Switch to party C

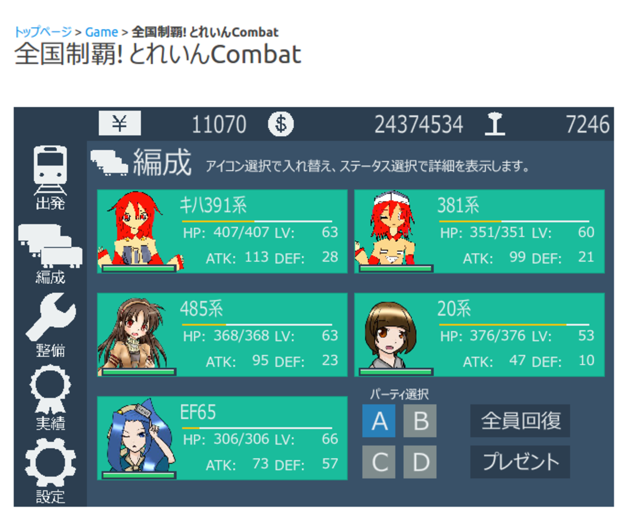click(379, 462)
